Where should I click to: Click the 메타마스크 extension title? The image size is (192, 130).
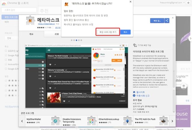click(x=48, y=20)
